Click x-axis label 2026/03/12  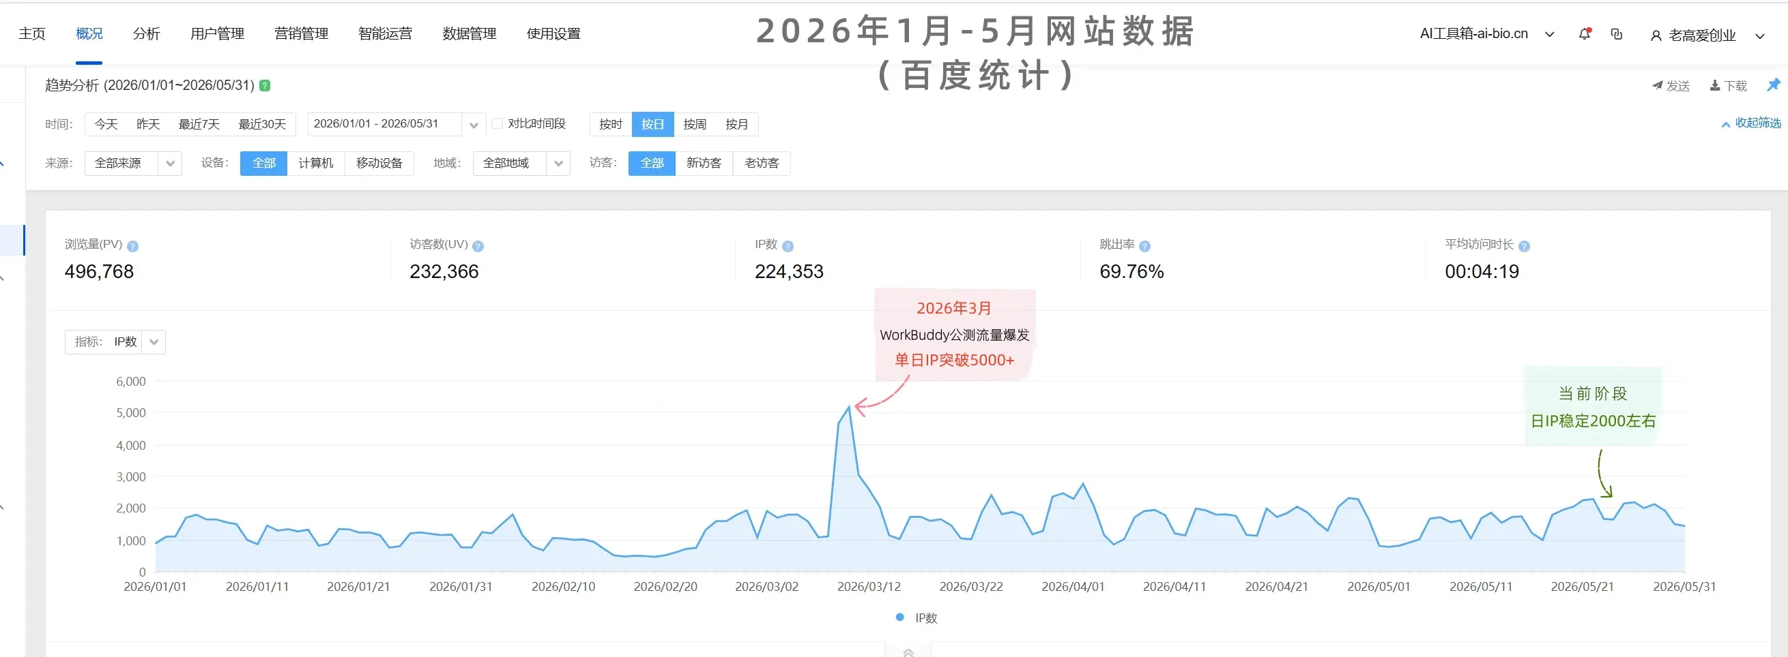coord(869,586)
